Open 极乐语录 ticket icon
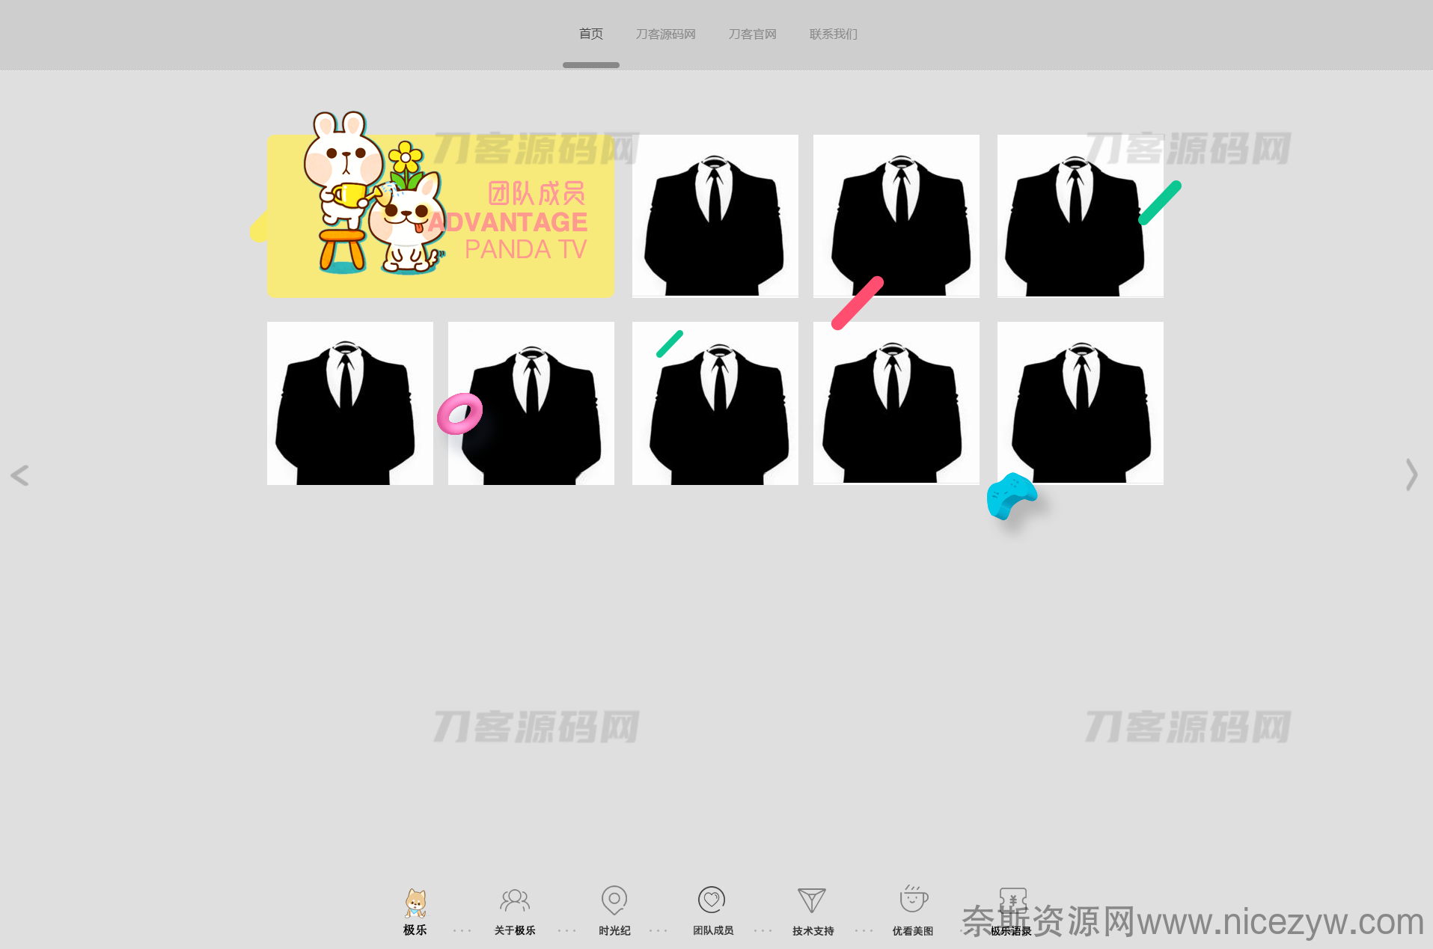The height and width of the screenshot is (949, 1433). [x=1012, y=900]
